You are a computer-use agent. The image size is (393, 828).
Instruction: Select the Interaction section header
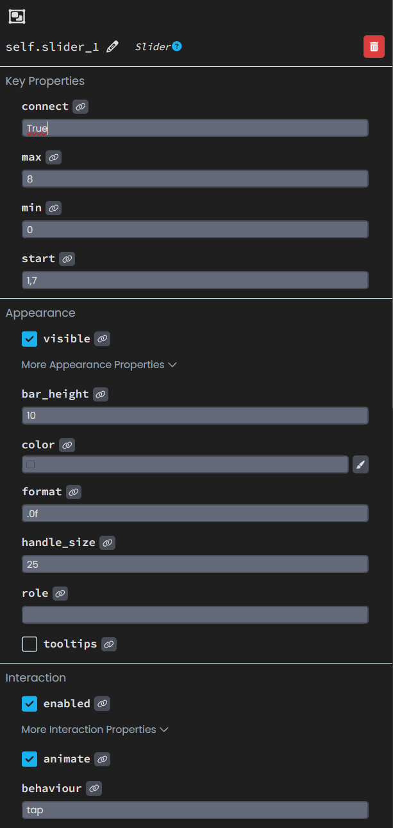[x=35, y=677]
